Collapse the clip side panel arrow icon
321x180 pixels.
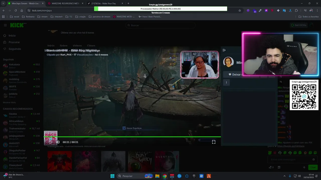pos(224,50)
